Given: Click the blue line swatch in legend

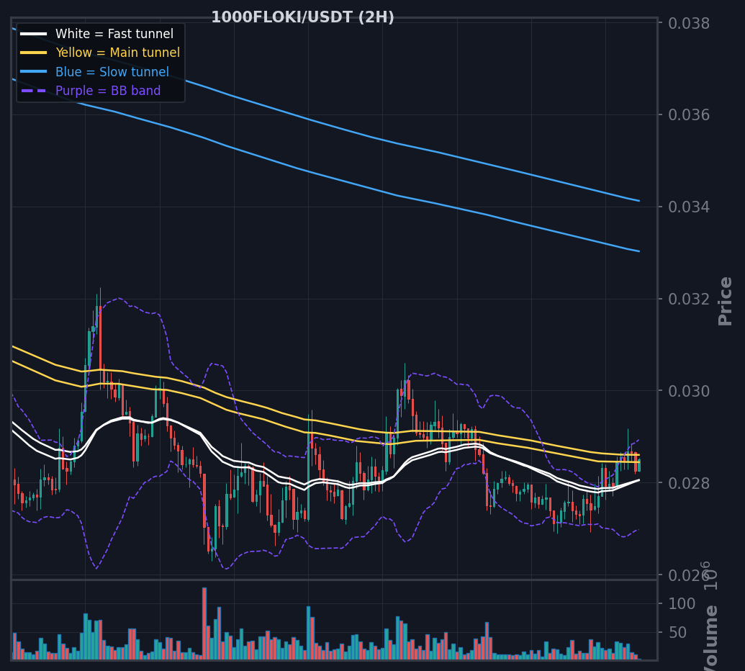Looking at the screenshot, I should click(34, 72).
